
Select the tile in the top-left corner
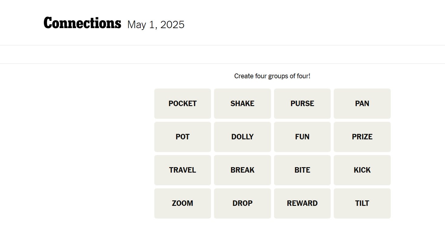182,103
